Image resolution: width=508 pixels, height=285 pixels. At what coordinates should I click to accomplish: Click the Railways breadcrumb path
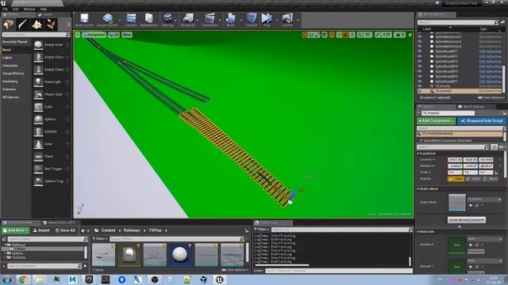pyautogui.click(x=132, y=230)
